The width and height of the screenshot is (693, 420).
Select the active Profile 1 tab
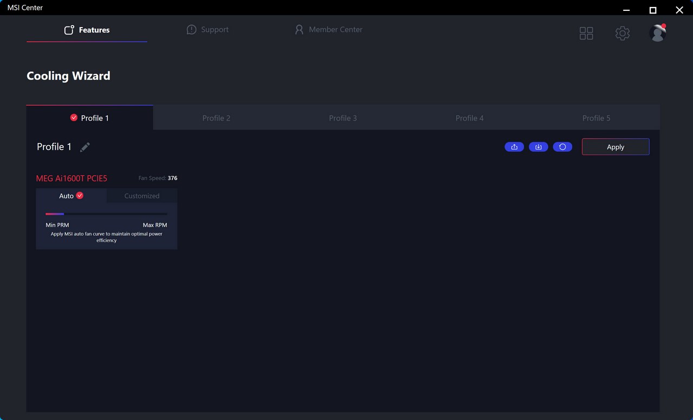coord(90,118)
